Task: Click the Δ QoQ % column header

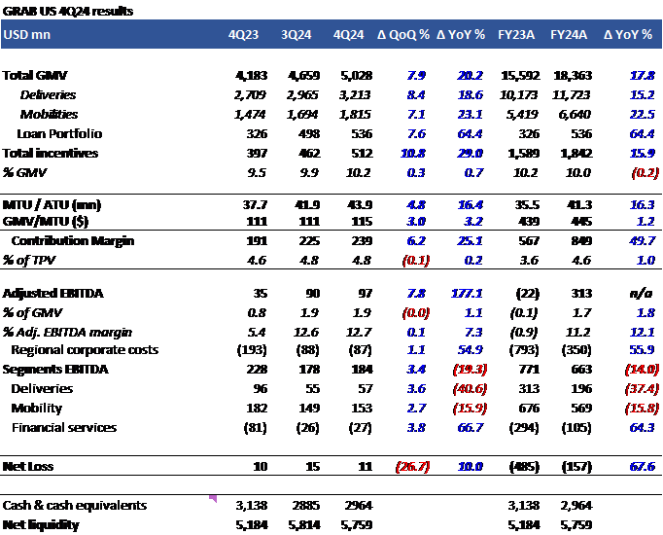Action: [x=402, y=34]
